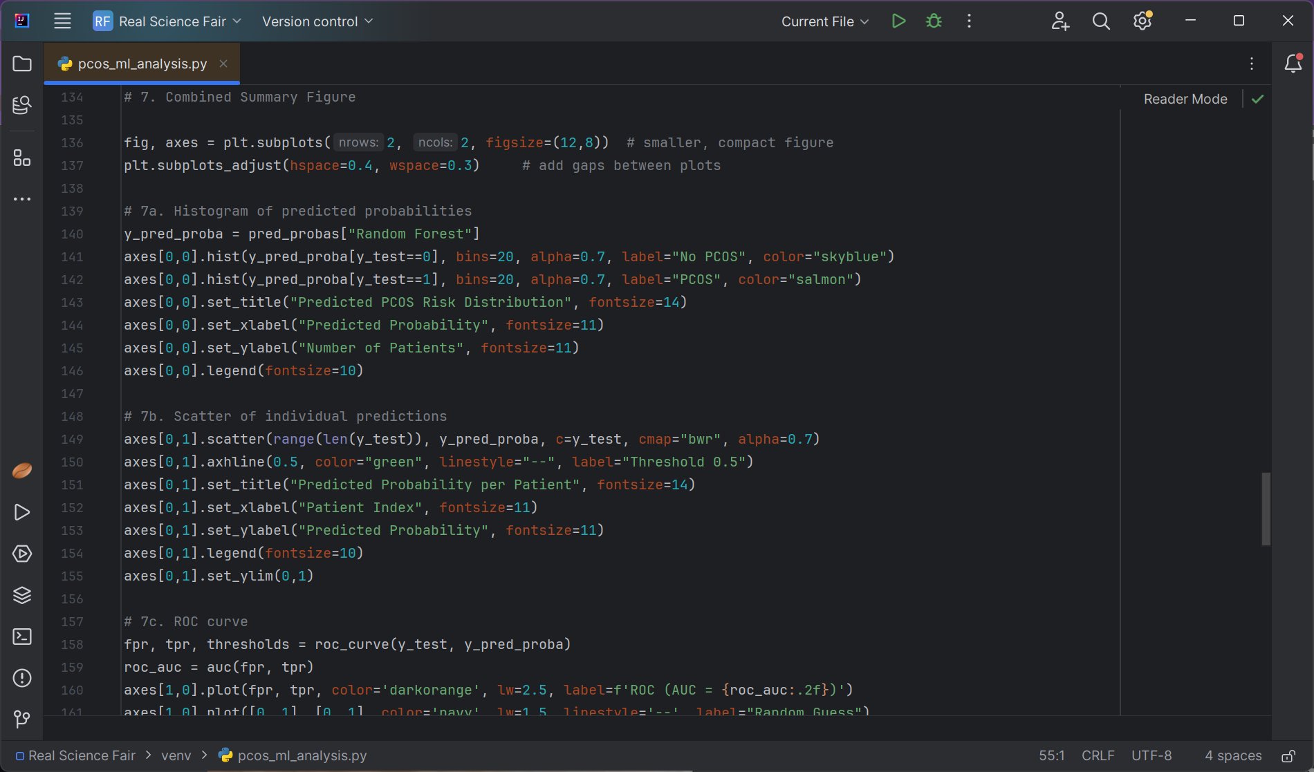Screen dimensions: 1314x772
Task: Open the Python Packages layers icon
Action: pyautogui.click(x=22, y=595)
